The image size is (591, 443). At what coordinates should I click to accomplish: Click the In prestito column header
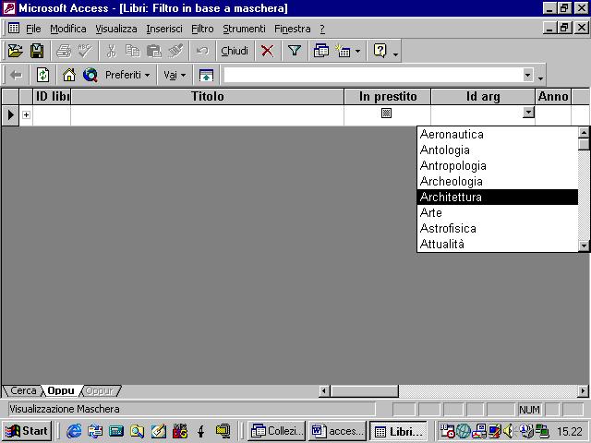[x=388, y=96]
